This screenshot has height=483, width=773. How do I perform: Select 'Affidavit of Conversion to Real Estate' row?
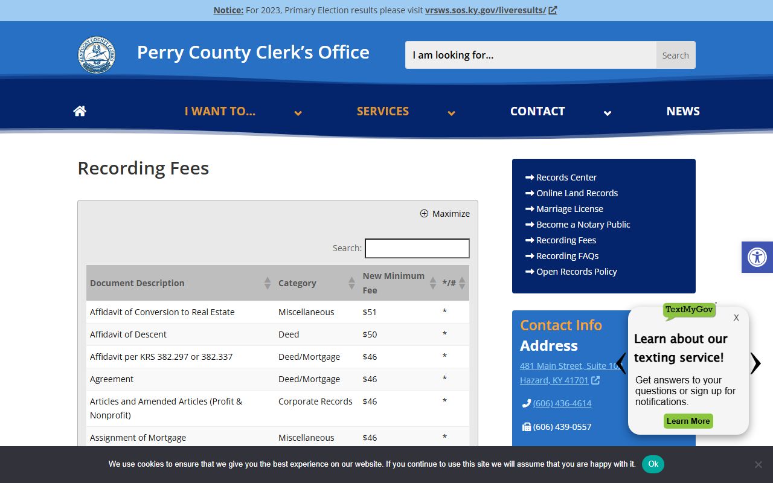point(278,312)
